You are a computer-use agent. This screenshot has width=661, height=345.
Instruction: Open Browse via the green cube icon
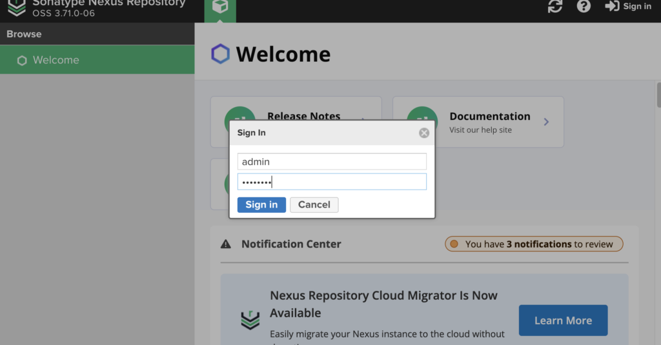coord(220,7)
